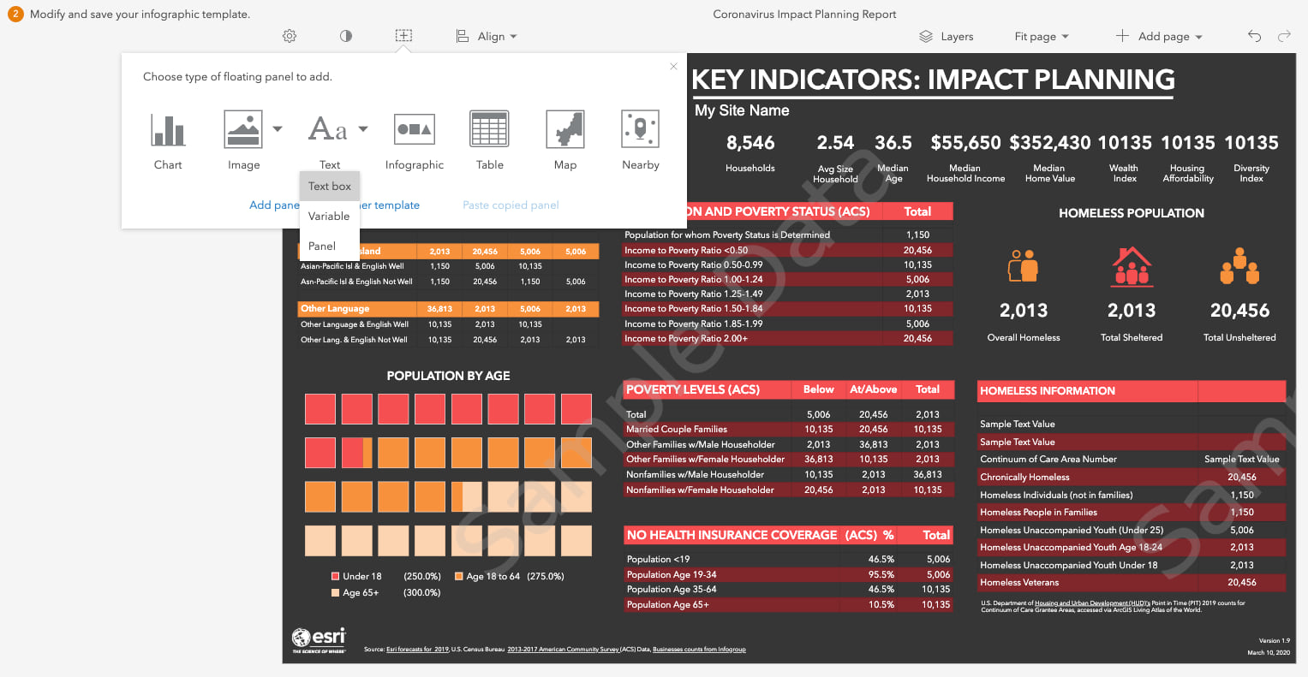Viewport: 1308px width, 677px height.
Task: Click the Under 18 legend color swatch
Action: (336, 576)
